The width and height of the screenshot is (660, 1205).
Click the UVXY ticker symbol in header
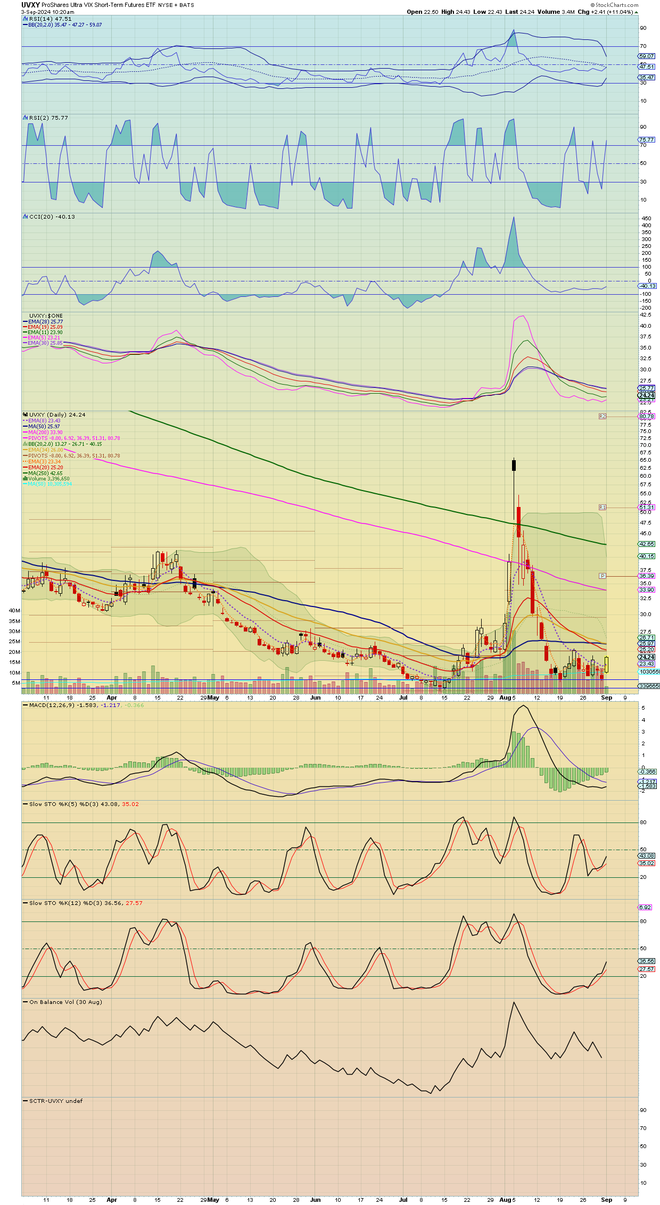[30, 5]
